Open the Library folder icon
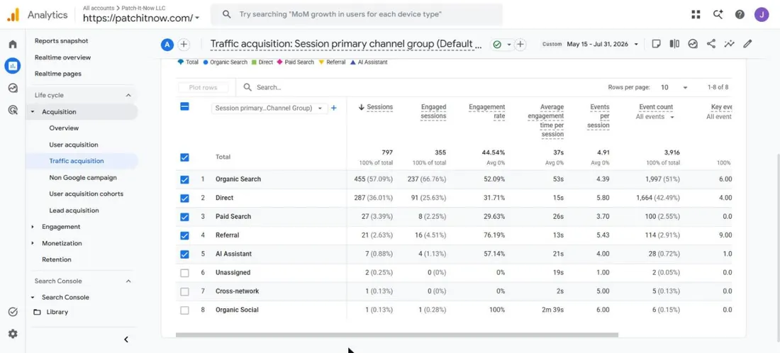This screenshot has height=353, width=780. tap(37, 312)
